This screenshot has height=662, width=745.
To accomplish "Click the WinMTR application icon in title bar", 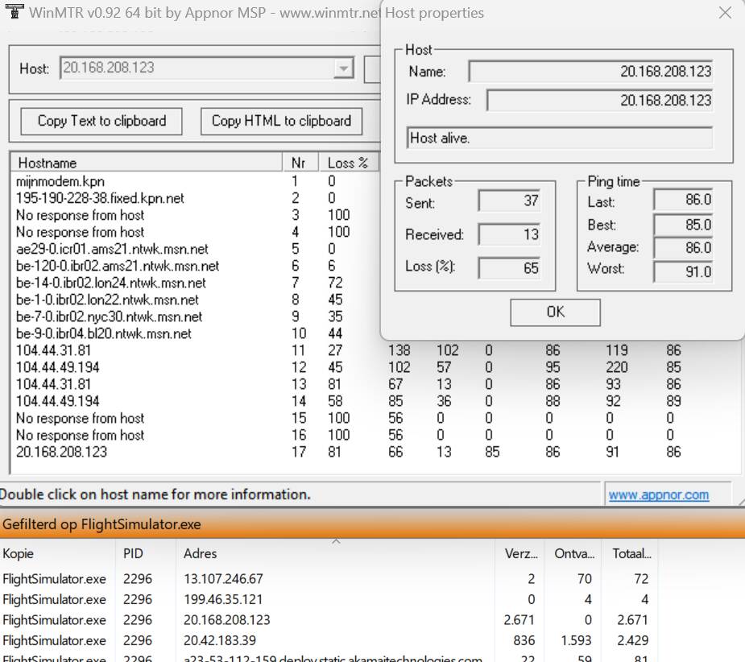I will (x=14, y=11).
